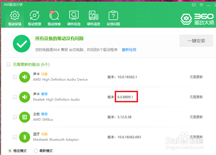Click the 一键安装 button
The image size is (216, 155).
click(x=196, y=41)
